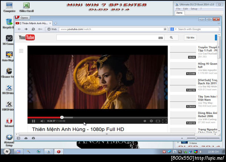Select the Thiên Mệnh Anh Hùng tab
226x162 pixels.
[34, 23]
